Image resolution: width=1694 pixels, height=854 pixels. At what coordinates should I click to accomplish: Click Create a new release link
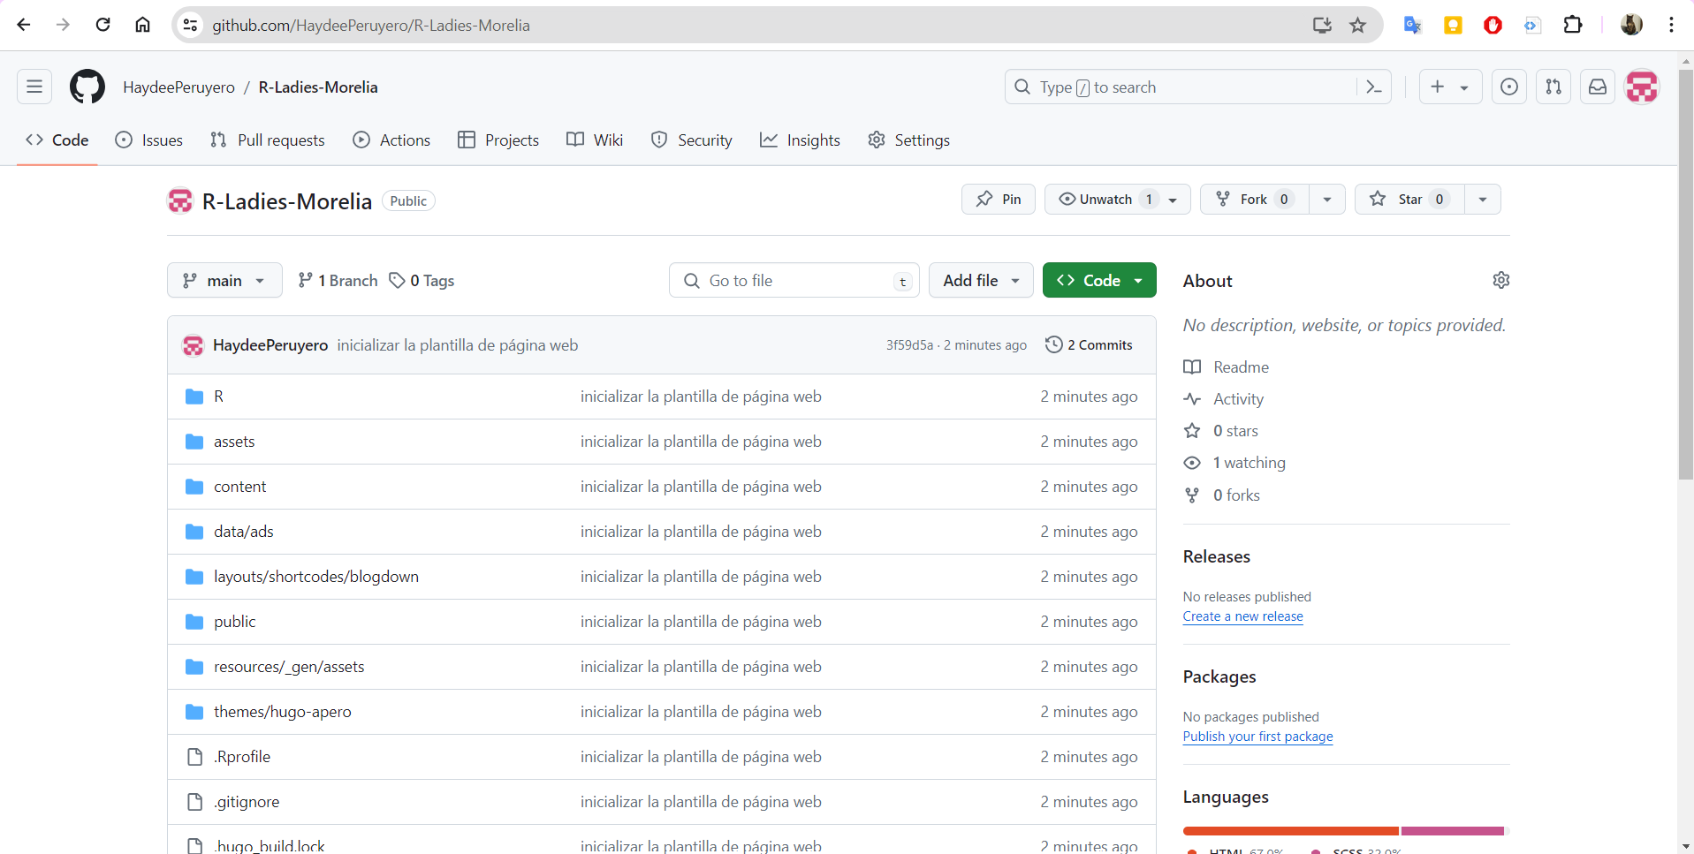coord(1242,616)
